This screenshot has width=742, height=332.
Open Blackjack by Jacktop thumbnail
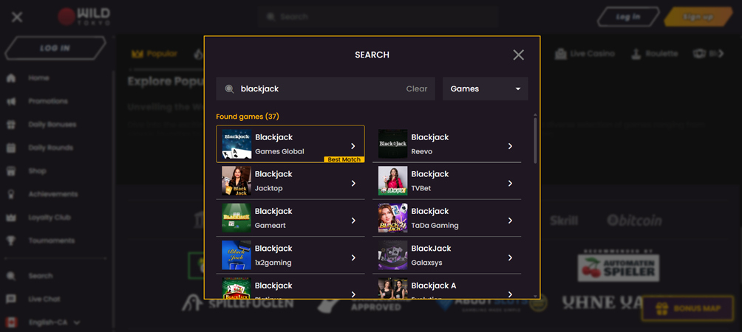tap(236, 181)
